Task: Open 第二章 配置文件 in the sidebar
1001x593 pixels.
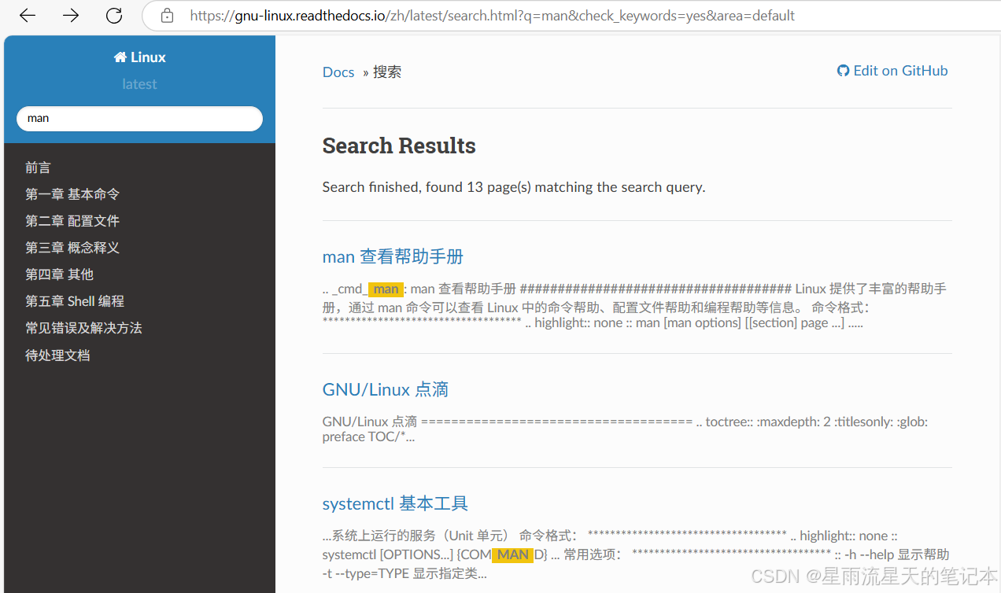Action: (72, 221)
